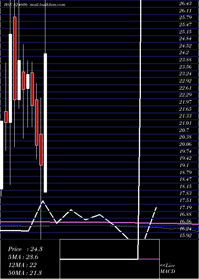The height and width of the screenshot is (279, 199).
Task: Select the 18.79 price label
Action: (185, 173)
